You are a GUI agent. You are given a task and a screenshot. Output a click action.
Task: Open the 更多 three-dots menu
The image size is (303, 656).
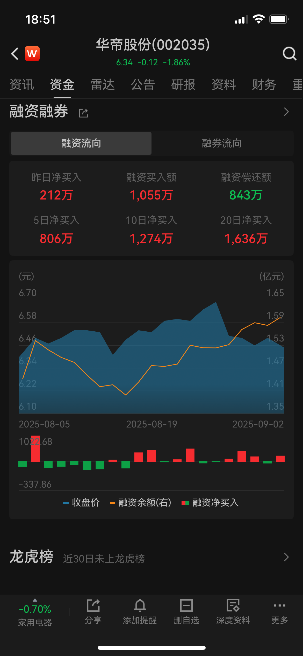coord(280,605)
